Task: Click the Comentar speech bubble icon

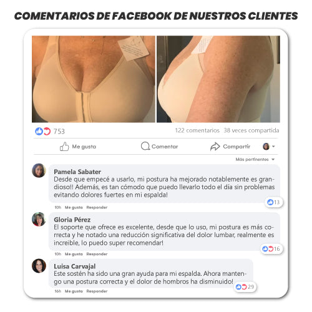Action: pyautogui.click(x=145, y=146)
